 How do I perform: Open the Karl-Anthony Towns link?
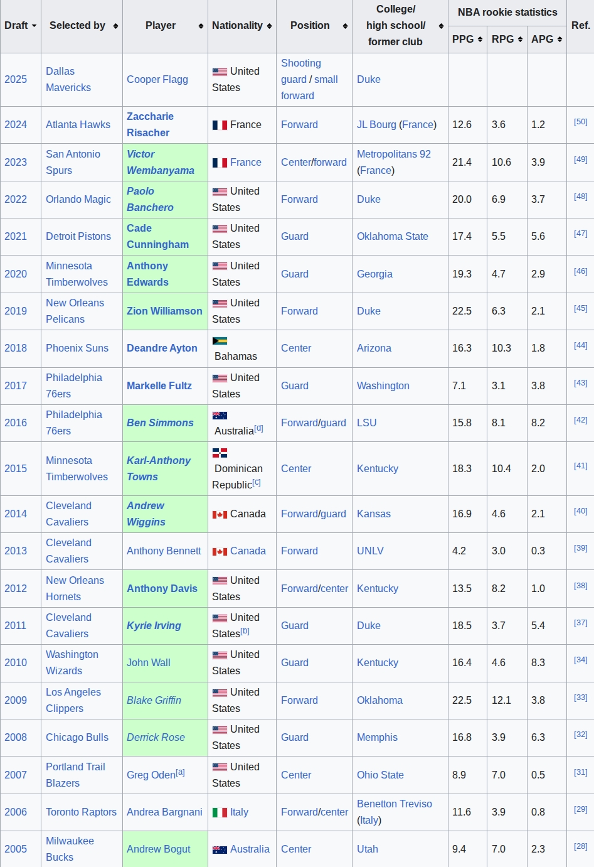159,468
